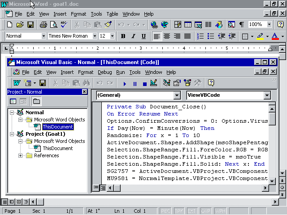The height and width of the screenshot is (215, 287).
Task: Open Properties Window icon in VB toolbar
Action: (x=177, y=83)
